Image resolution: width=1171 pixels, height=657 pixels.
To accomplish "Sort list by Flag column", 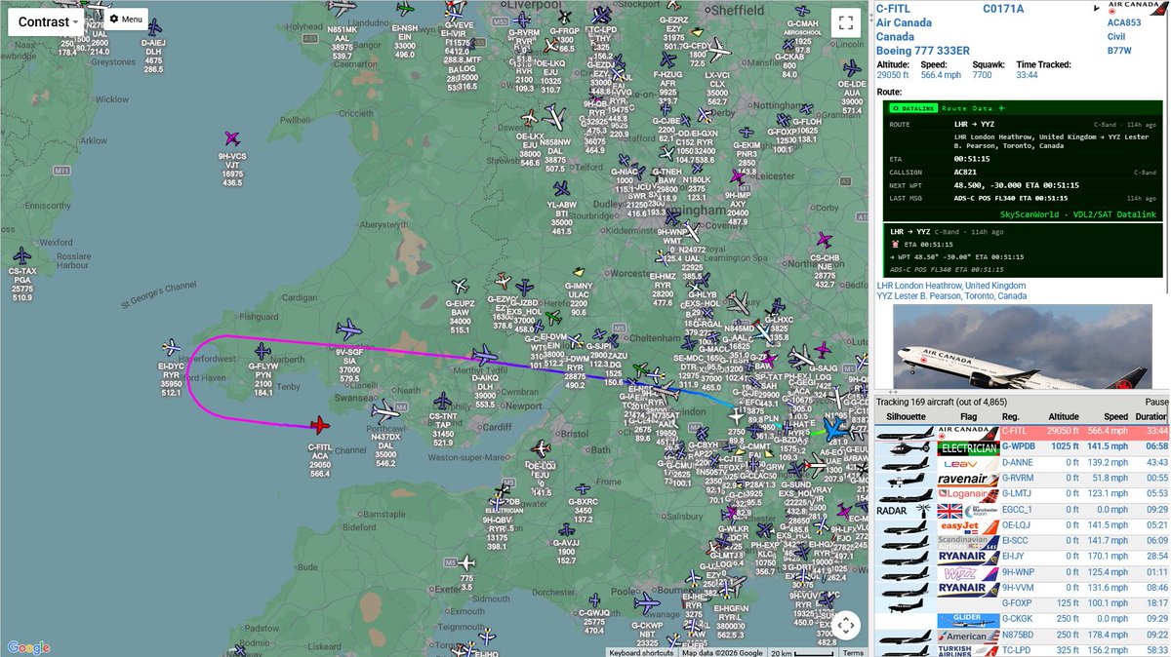I will tap(968, 415).
